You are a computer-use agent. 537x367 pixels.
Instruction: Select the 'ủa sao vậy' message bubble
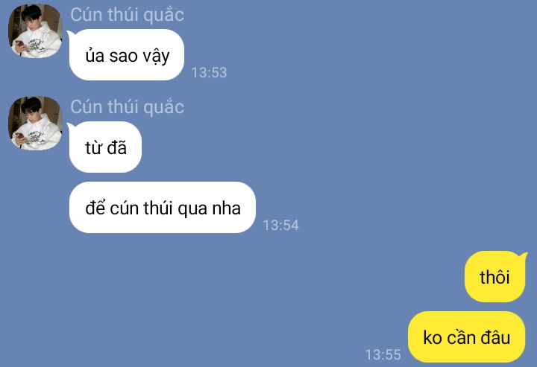(126, 54)
